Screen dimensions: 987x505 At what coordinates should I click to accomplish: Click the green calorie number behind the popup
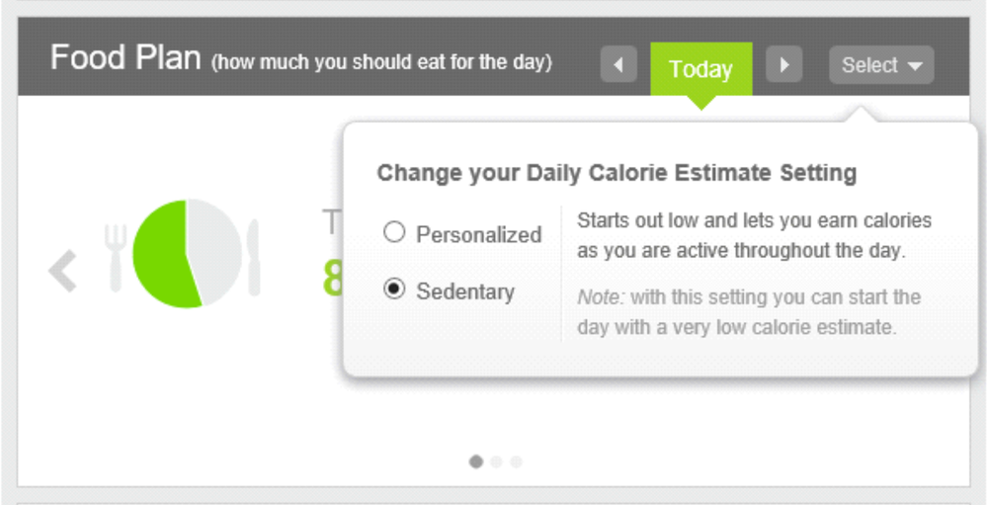(x=332, y=279)
